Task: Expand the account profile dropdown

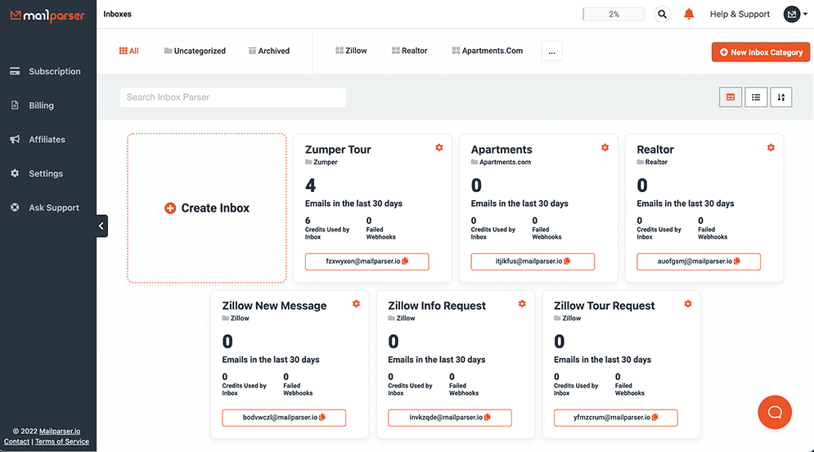Action: [795, 14]
